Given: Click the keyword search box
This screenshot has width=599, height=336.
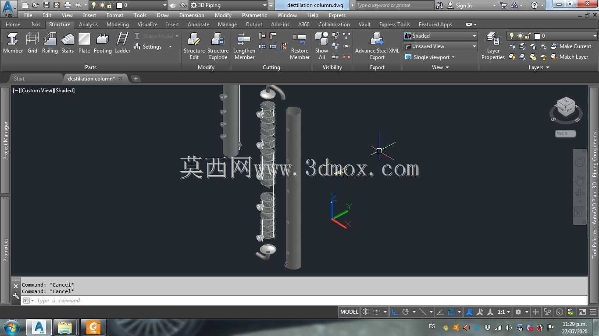Looking at the screenshot, I should click(x=394, y=5).
